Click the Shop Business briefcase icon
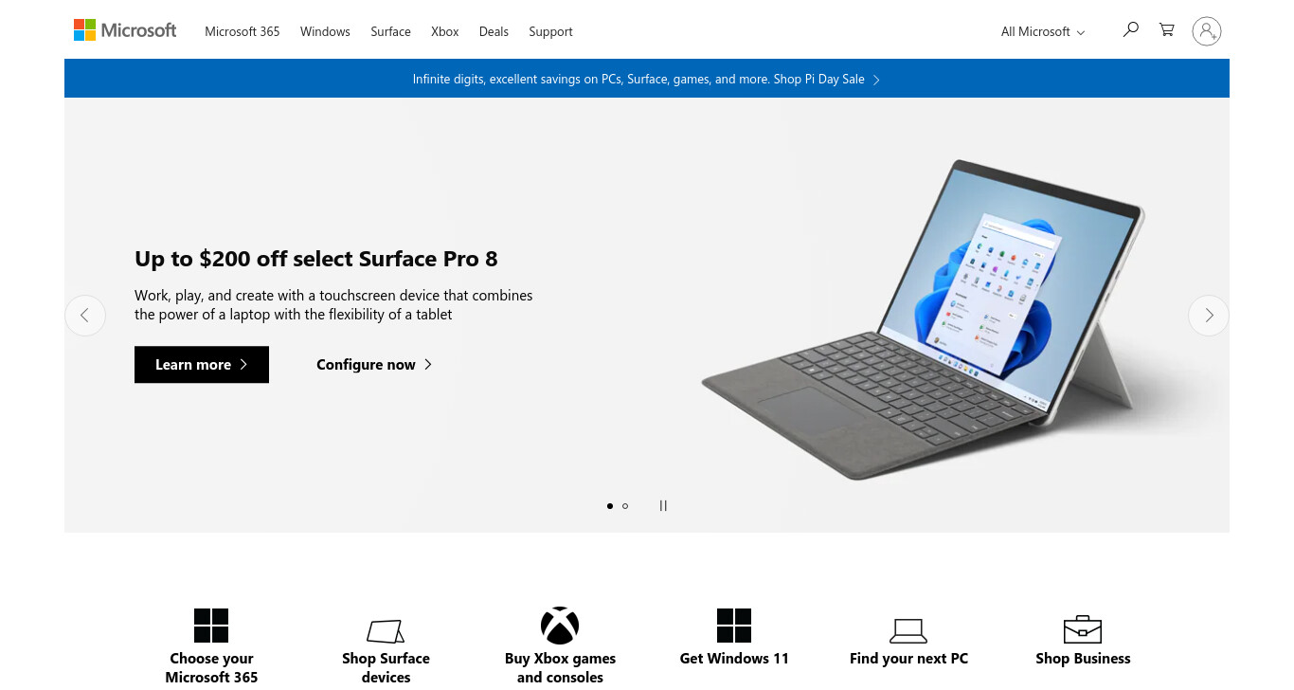This screenshot has height=690, width=1294. (1083, 629)
